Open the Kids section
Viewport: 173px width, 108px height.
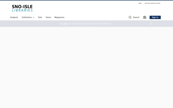(40, 17)
